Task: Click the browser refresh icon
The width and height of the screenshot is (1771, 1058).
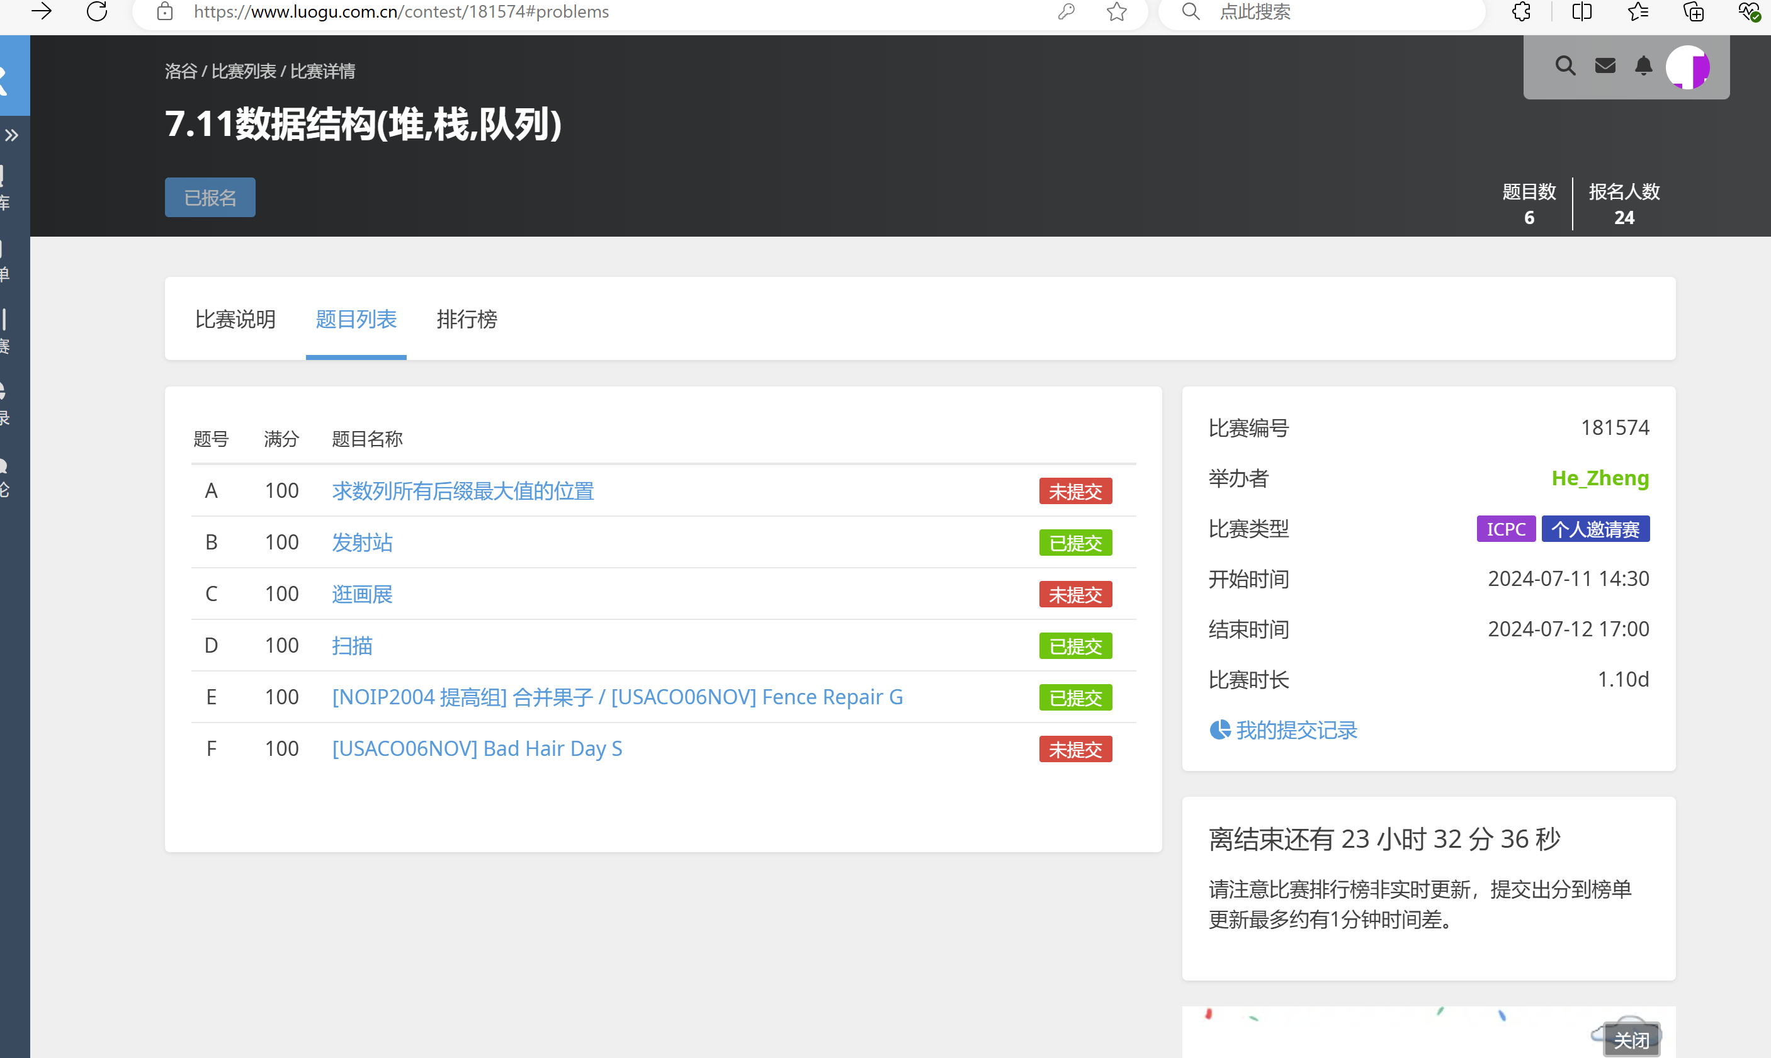Action: (x=97, y=11)
